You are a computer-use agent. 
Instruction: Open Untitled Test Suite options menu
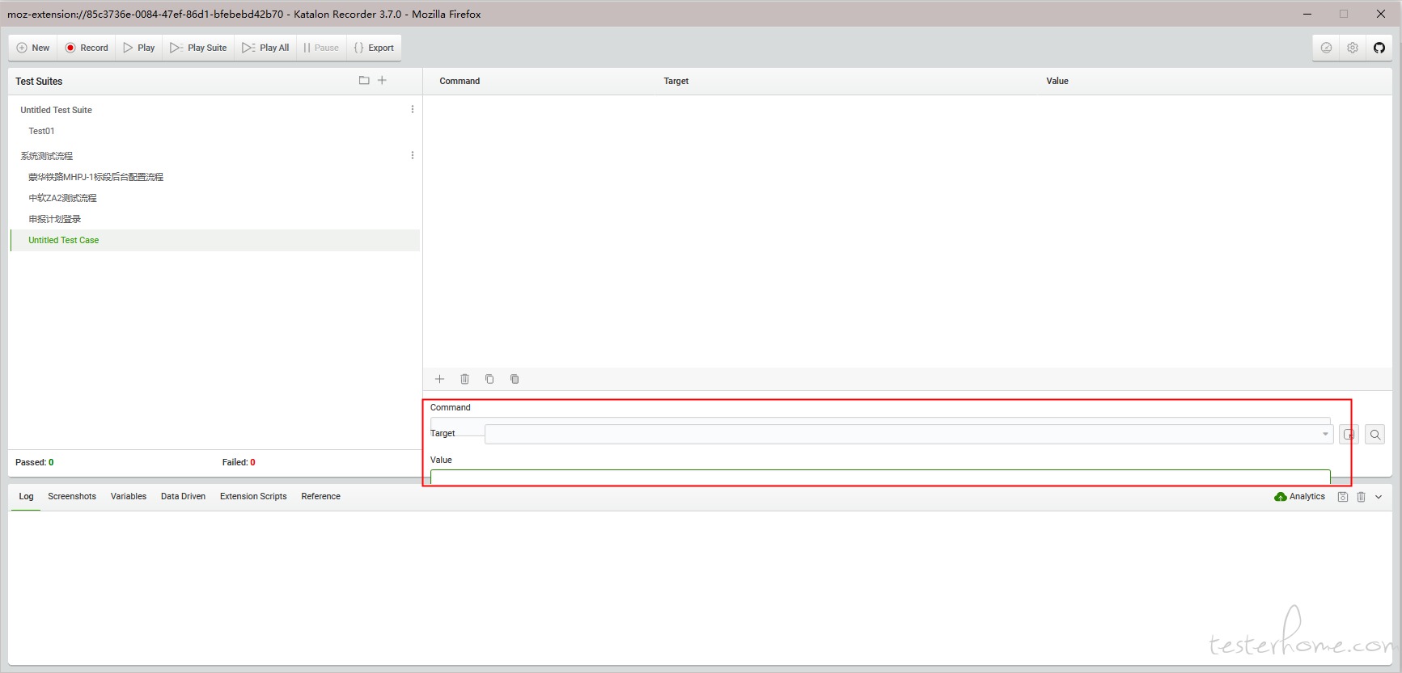413,109
